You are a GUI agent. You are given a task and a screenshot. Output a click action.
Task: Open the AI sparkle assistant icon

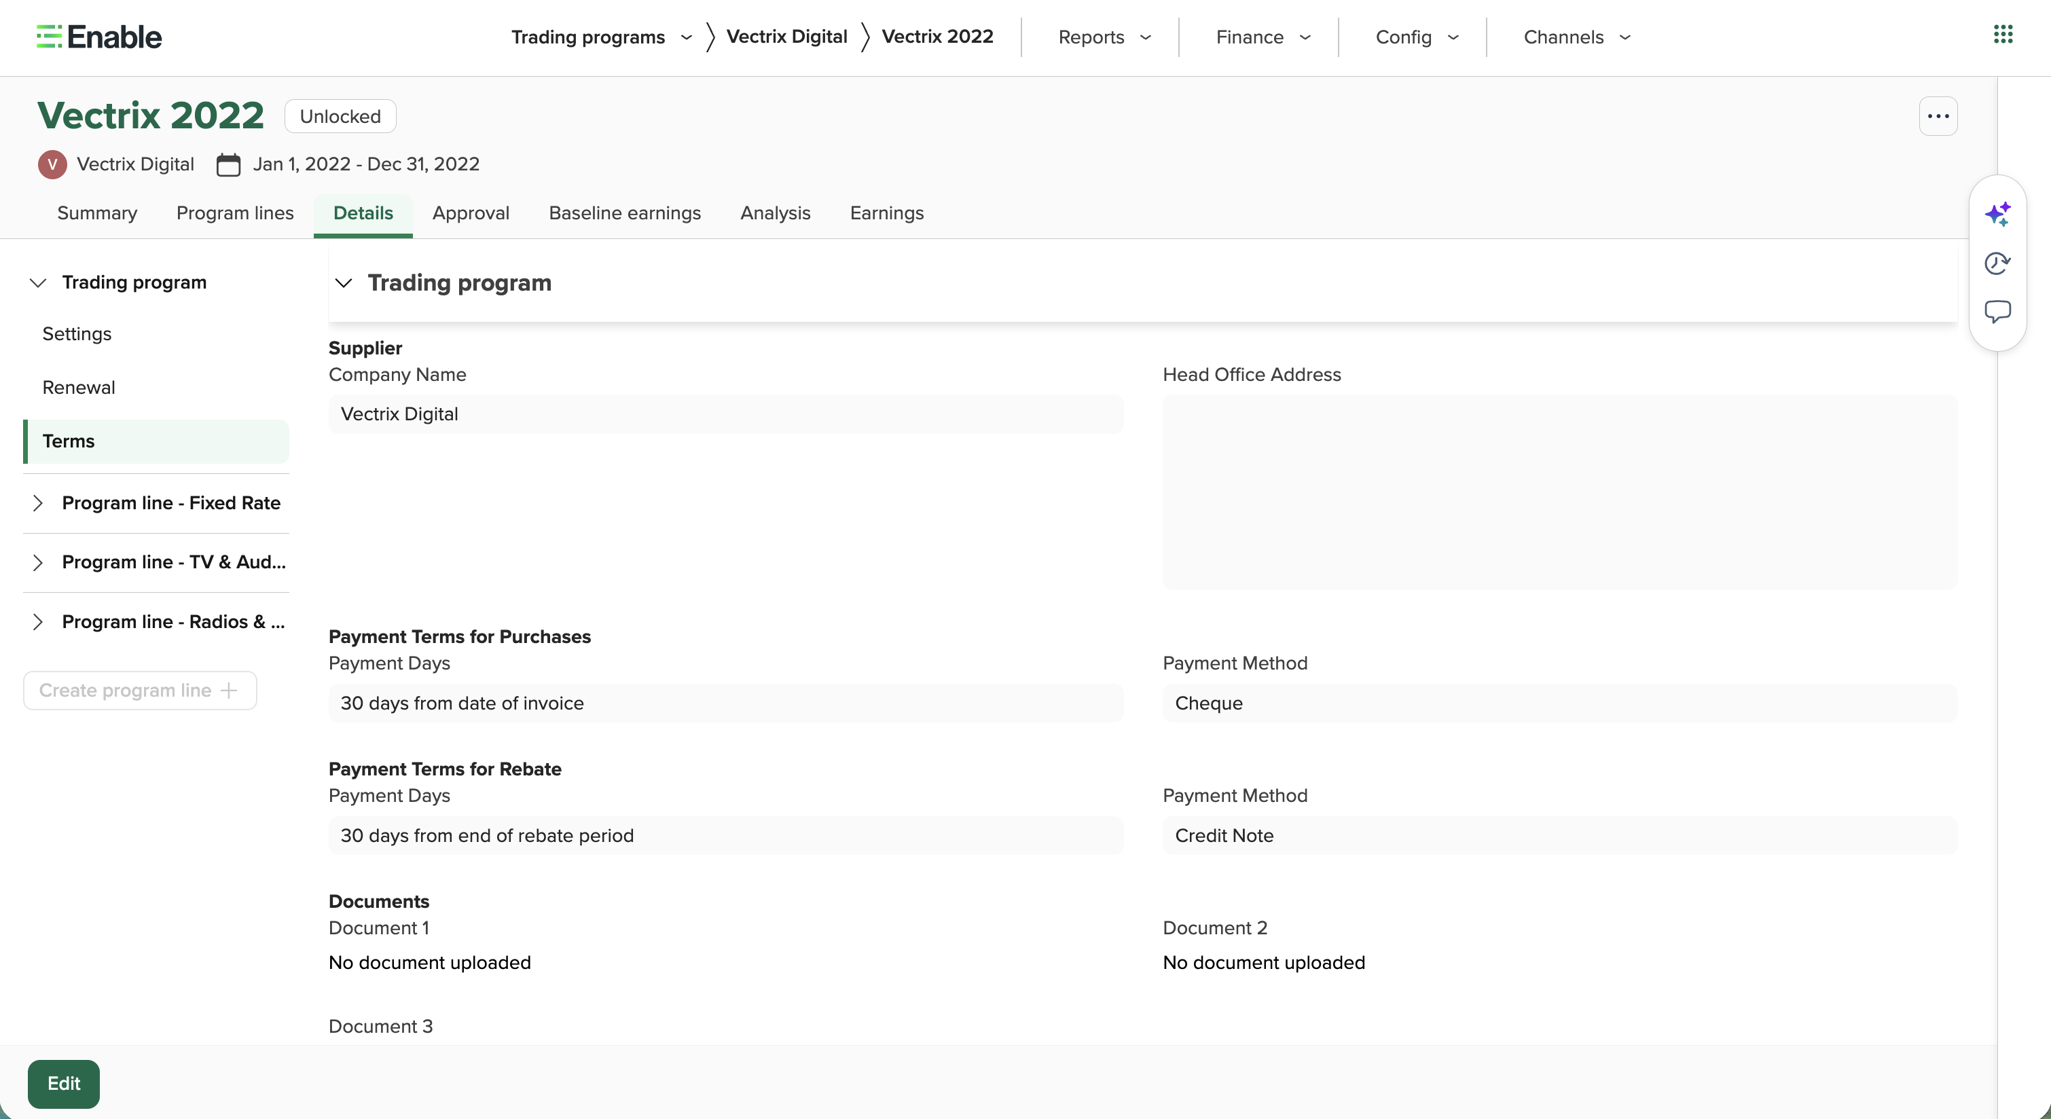click(1997, 214)
